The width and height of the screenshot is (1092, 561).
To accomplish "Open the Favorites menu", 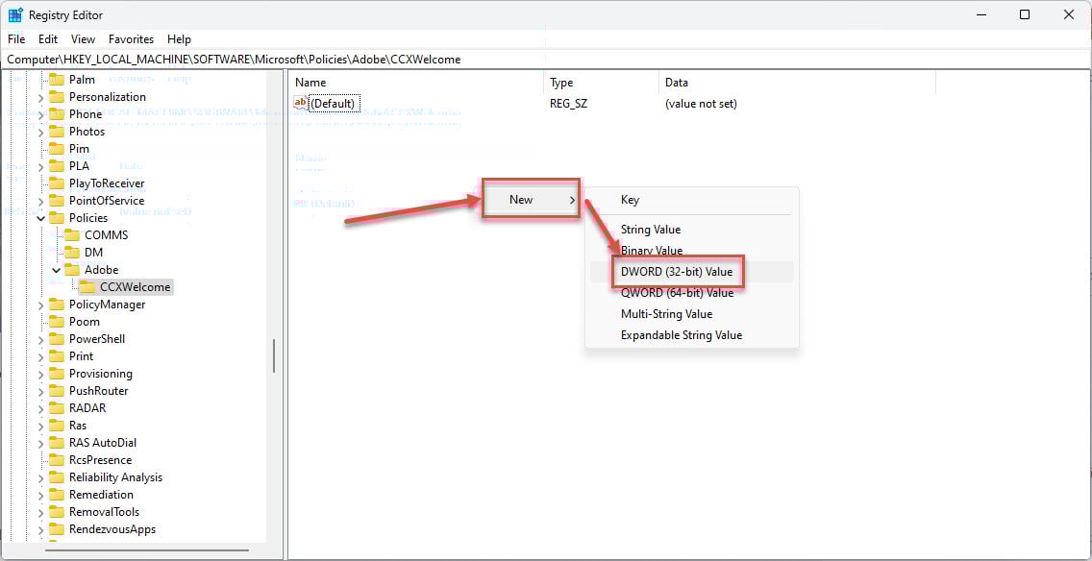I will pyautogui.click(x=131, y=39).
